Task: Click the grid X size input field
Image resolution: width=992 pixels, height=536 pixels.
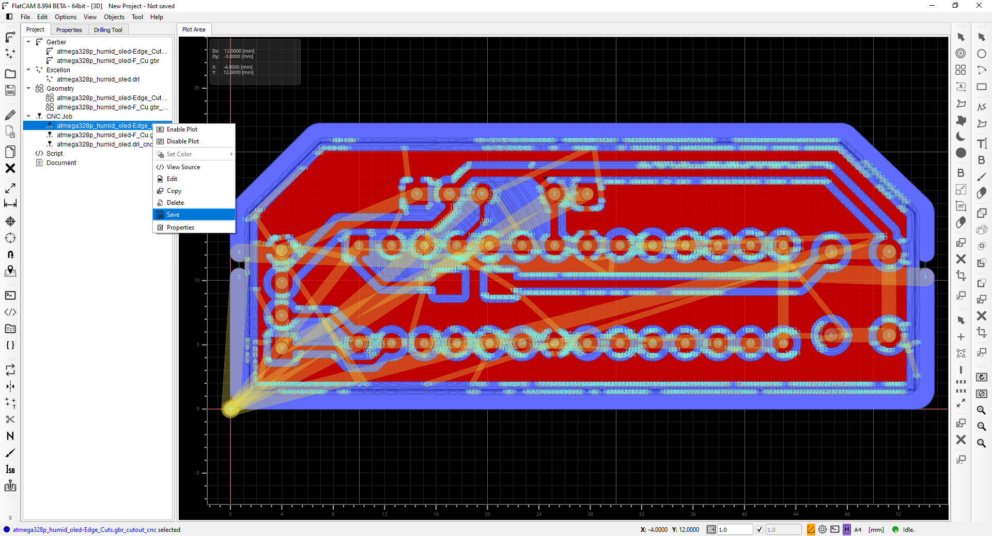Action: (735, 530)
